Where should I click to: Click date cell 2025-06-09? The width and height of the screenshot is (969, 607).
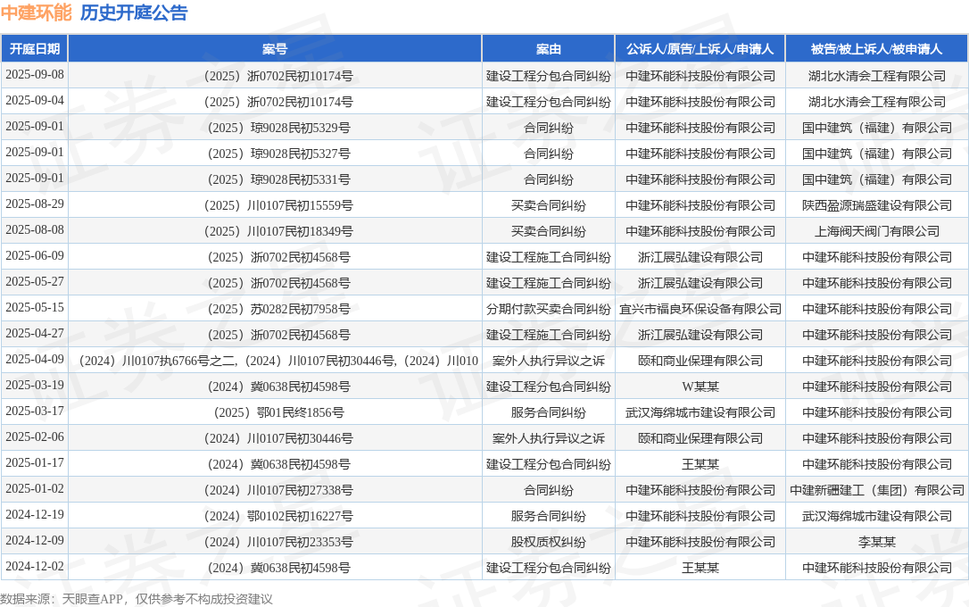tap(35, 256)
